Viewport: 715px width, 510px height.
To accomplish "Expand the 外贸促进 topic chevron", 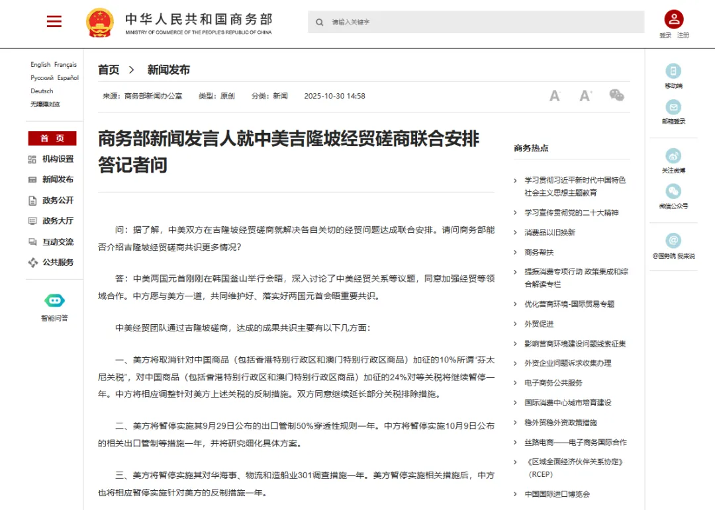I will click(x=515, y=323).
